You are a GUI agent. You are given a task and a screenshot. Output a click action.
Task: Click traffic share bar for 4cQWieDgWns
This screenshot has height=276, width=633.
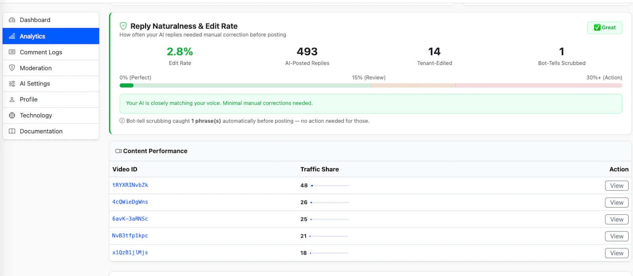(330, 202)
